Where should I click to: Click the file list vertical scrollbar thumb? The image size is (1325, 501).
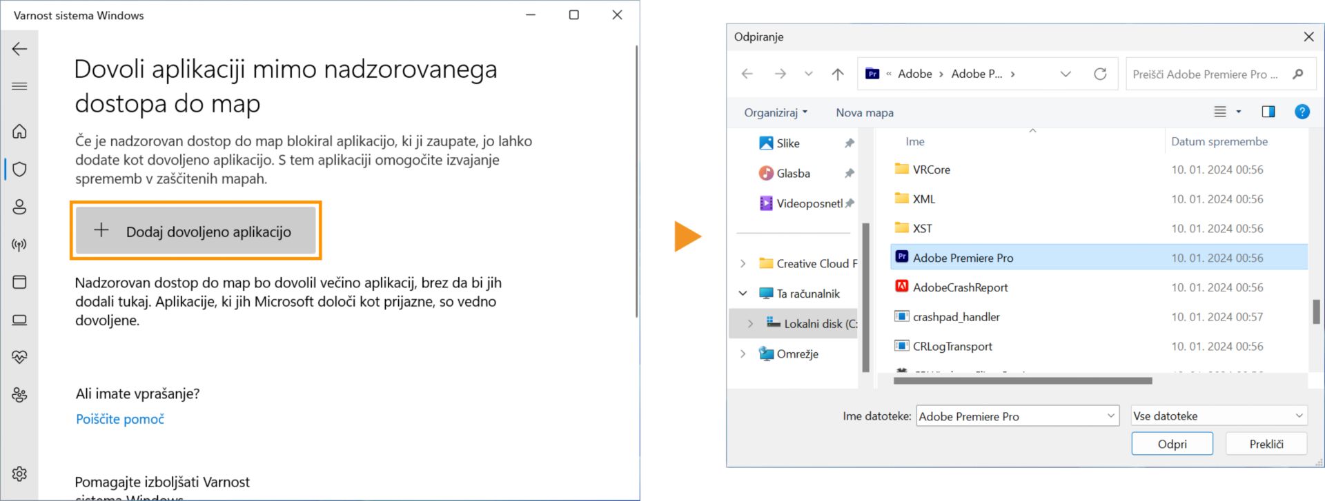click(1317, 311)
